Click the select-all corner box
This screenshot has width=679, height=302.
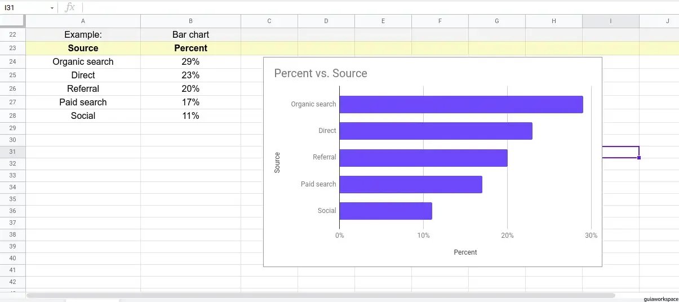[12, 21]
